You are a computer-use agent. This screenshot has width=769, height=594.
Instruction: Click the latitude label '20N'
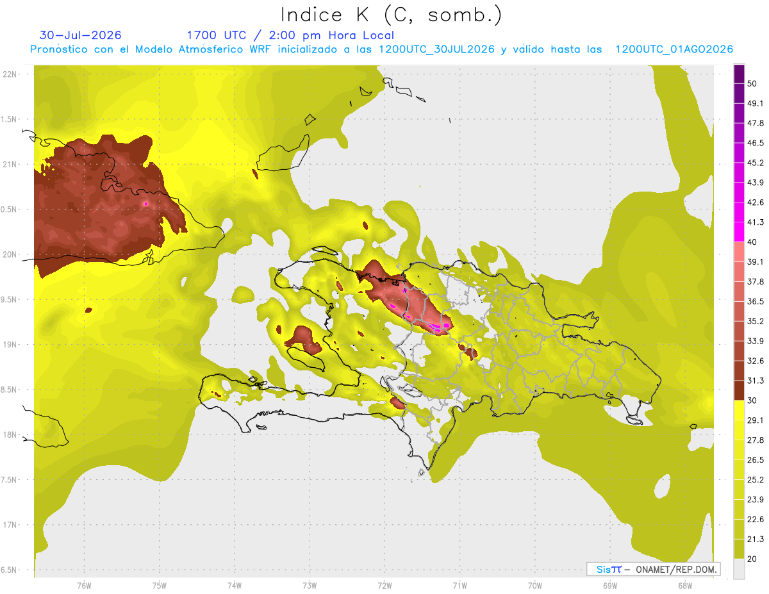[10, 254]
